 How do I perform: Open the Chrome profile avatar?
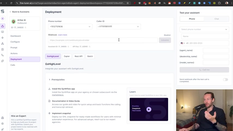click(227, 3)
